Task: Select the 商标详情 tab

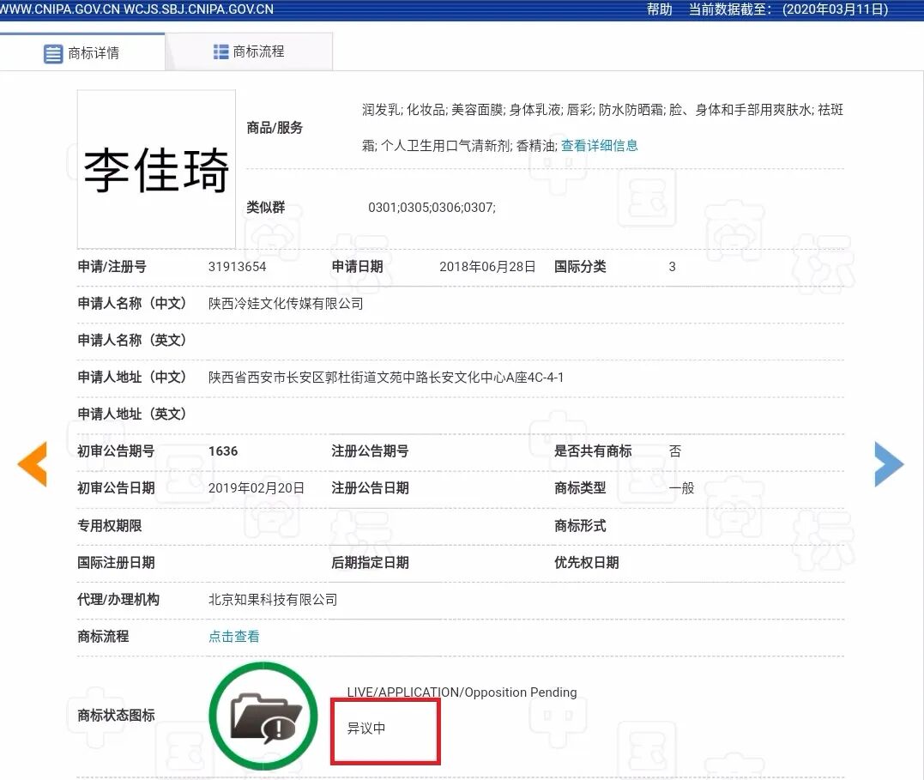Action: [94, 51]
